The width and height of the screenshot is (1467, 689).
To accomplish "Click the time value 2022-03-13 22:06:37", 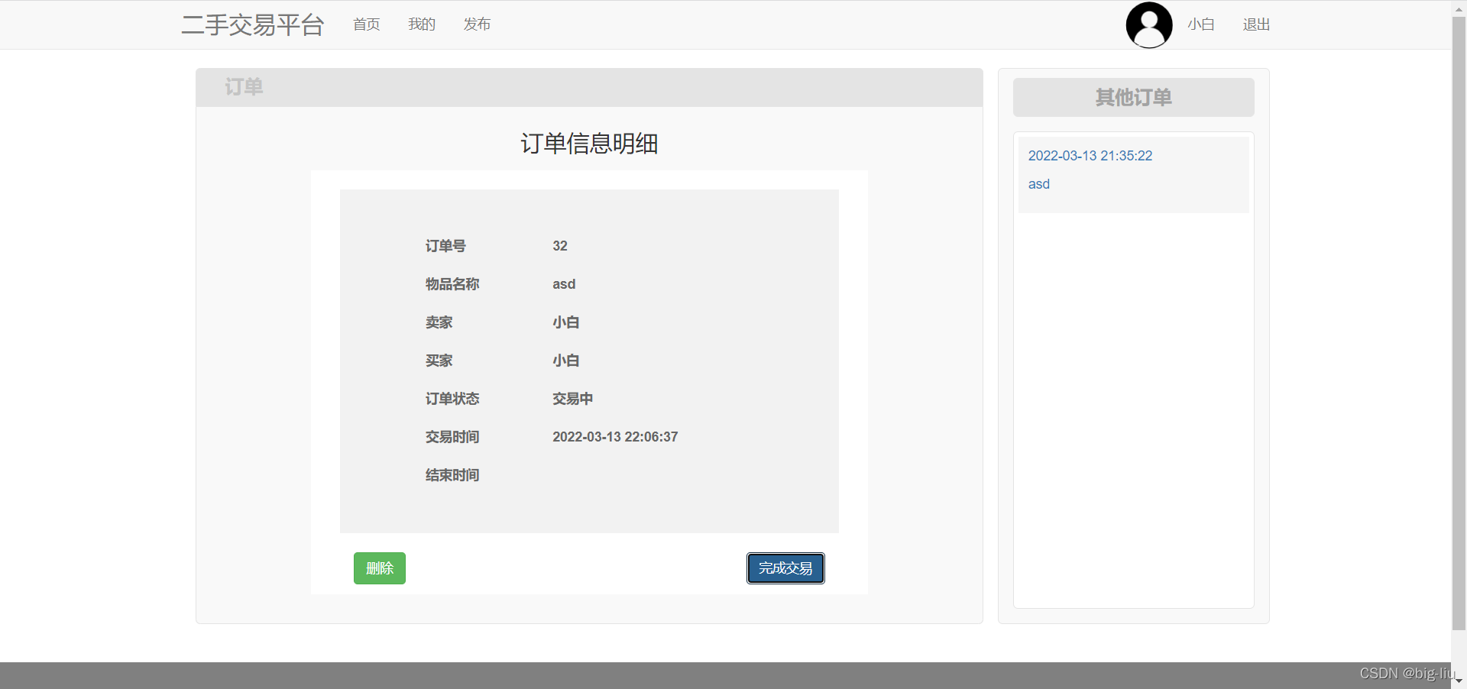I will pyautogui.click(x=615, y=437).
